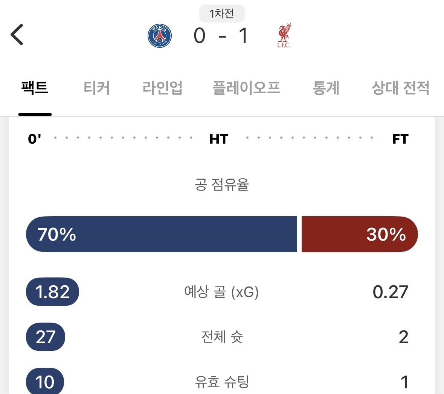The width and height of the screenshot is (444, 394).
Task: Tap the blue 70% possession bar
Action: click(161, 234)
